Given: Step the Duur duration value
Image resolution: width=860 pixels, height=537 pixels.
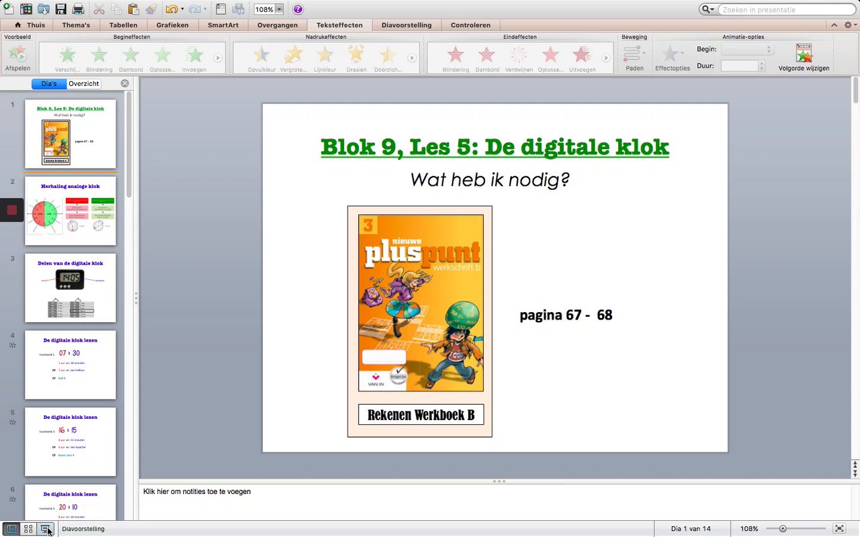Looking at the screenshot, I should pos(761,66).
